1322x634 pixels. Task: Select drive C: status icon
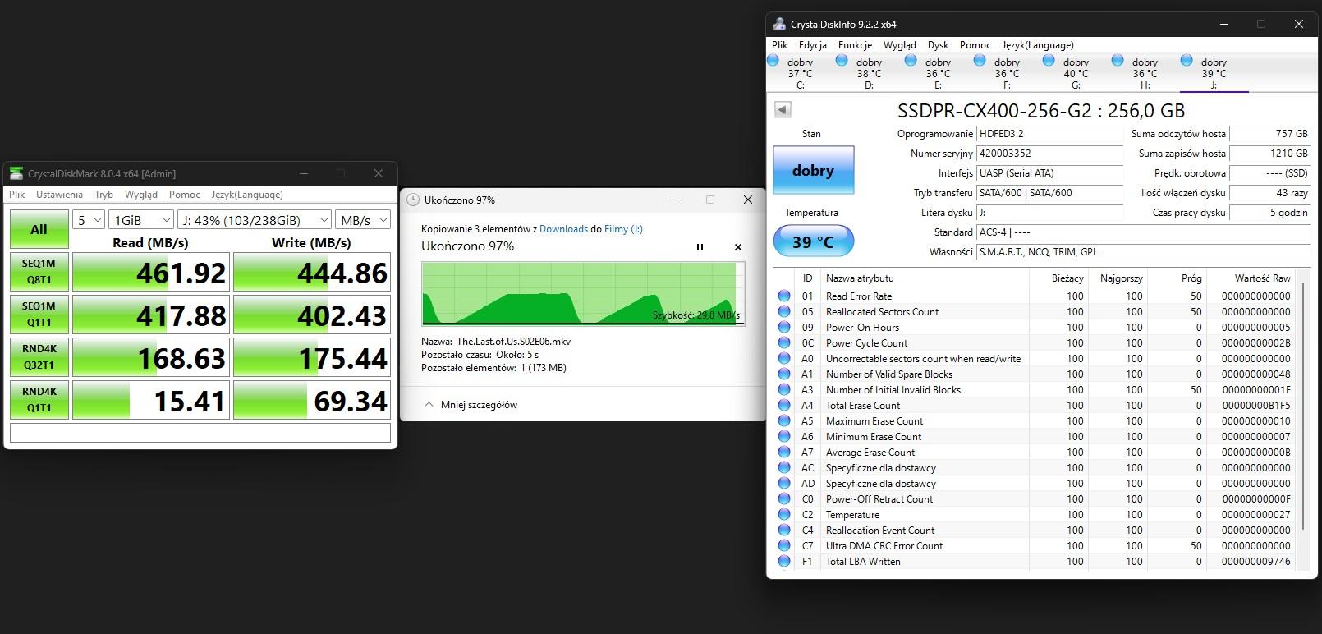pos(773,61)
